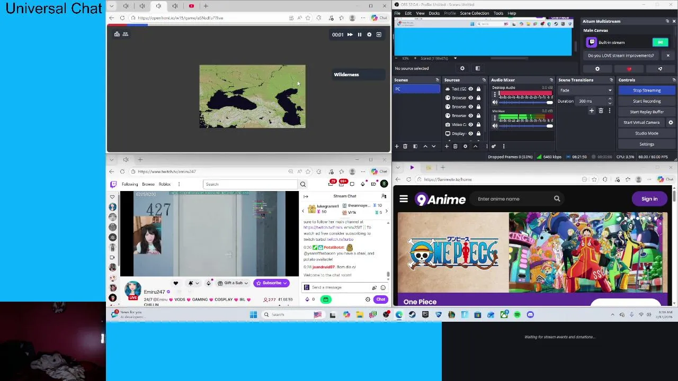Image resolution: width=678 pixels, height=381 pixels.
Task: Remove the scene transition with trash icon
Action: click(601, 111)
